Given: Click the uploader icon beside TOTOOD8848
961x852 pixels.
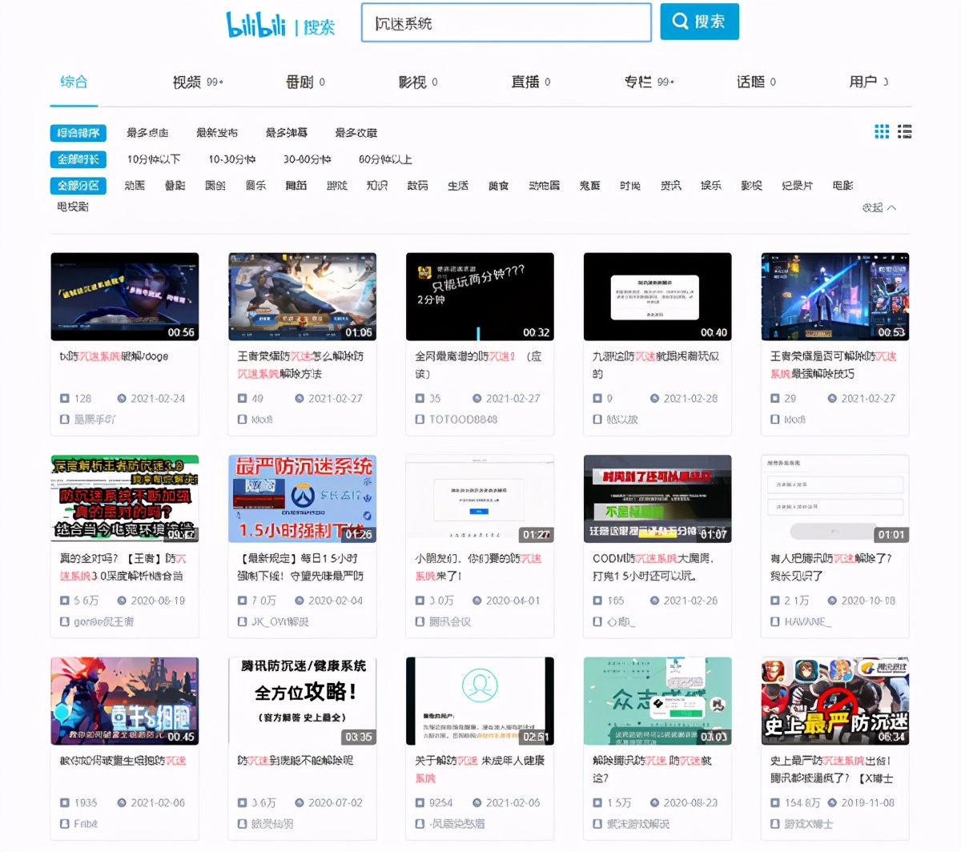Looking at the screenshot, I should coord(420,418).
